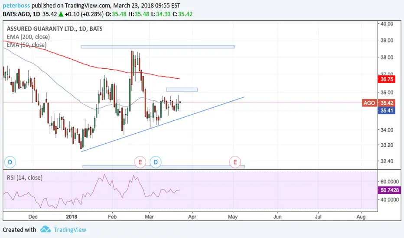
Task: Click the H:35.48 high value
Action: [139, 14]
